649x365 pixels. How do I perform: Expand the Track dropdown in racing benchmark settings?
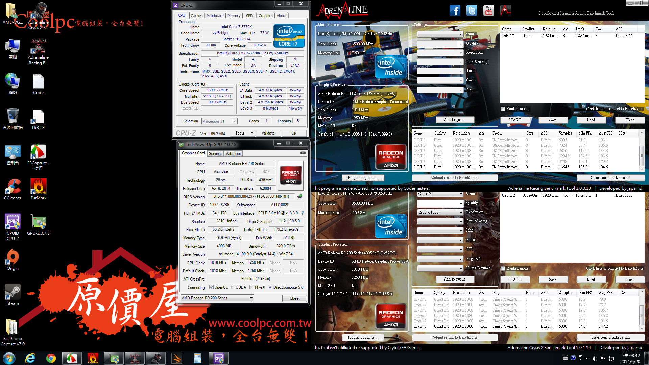coord(440,71)
